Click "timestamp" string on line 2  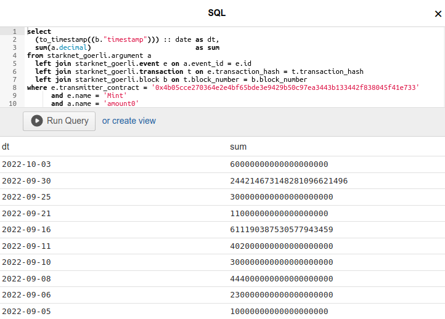(125, 39)
